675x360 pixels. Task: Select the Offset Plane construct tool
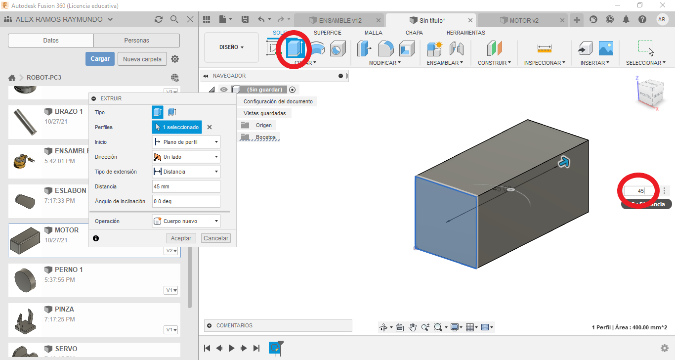pos(494,48)
